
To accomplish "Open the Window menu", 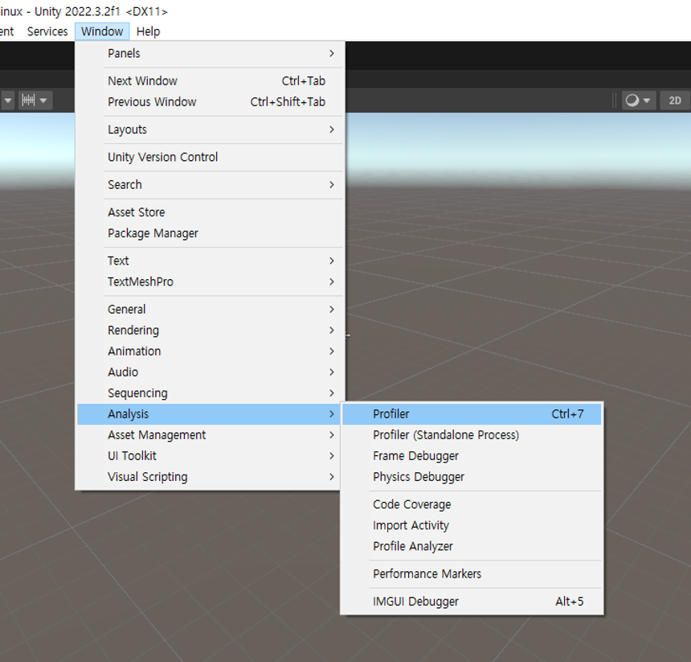I will 102,31.
